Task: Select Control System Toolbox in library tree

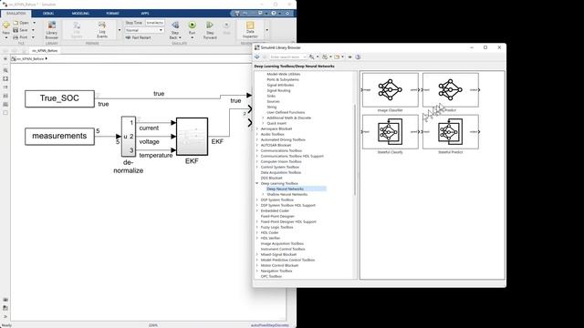Action: click(x=280, y=167)
